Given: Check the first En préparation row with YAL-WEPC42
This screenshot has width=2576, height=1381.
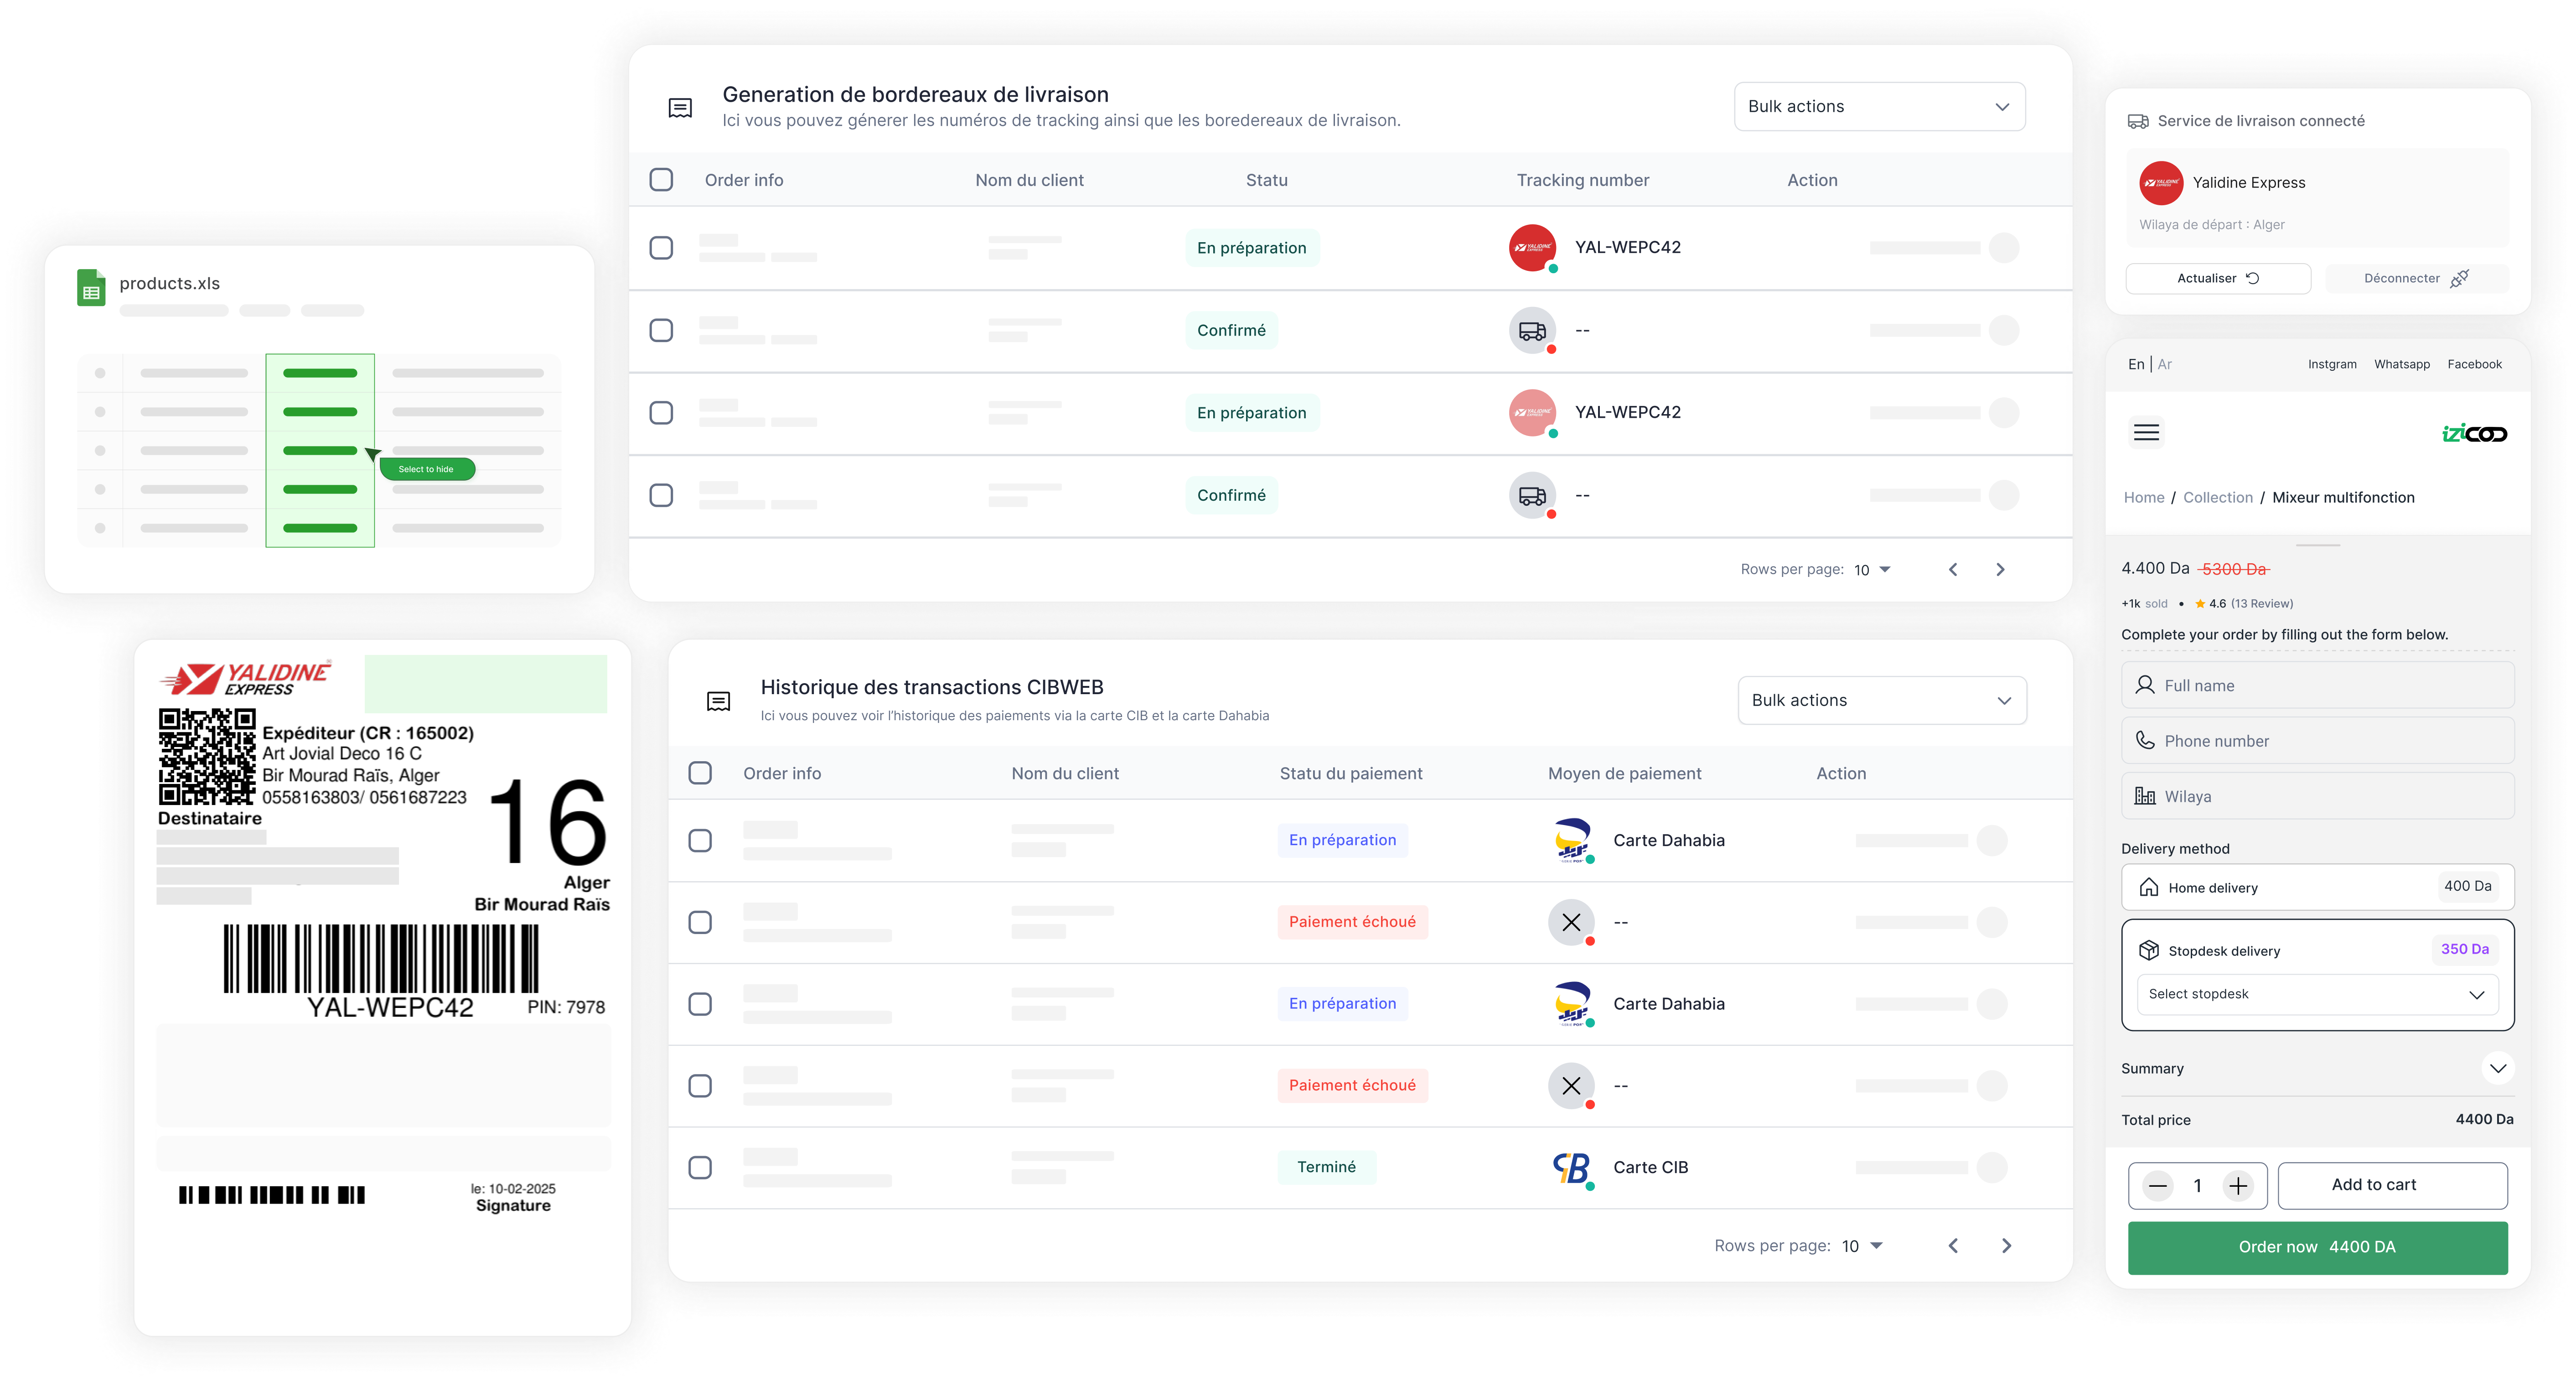Looking at the screenshot, I should pyautogui.click(x=661, y=248).
